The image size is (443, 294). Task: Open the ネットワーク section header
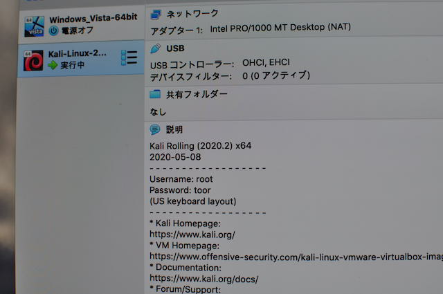tap(192, 14)
